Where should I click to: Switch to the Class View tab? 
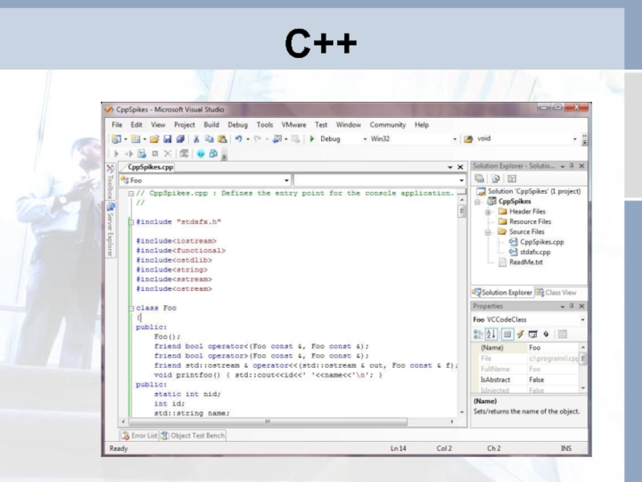click(556, 292)
